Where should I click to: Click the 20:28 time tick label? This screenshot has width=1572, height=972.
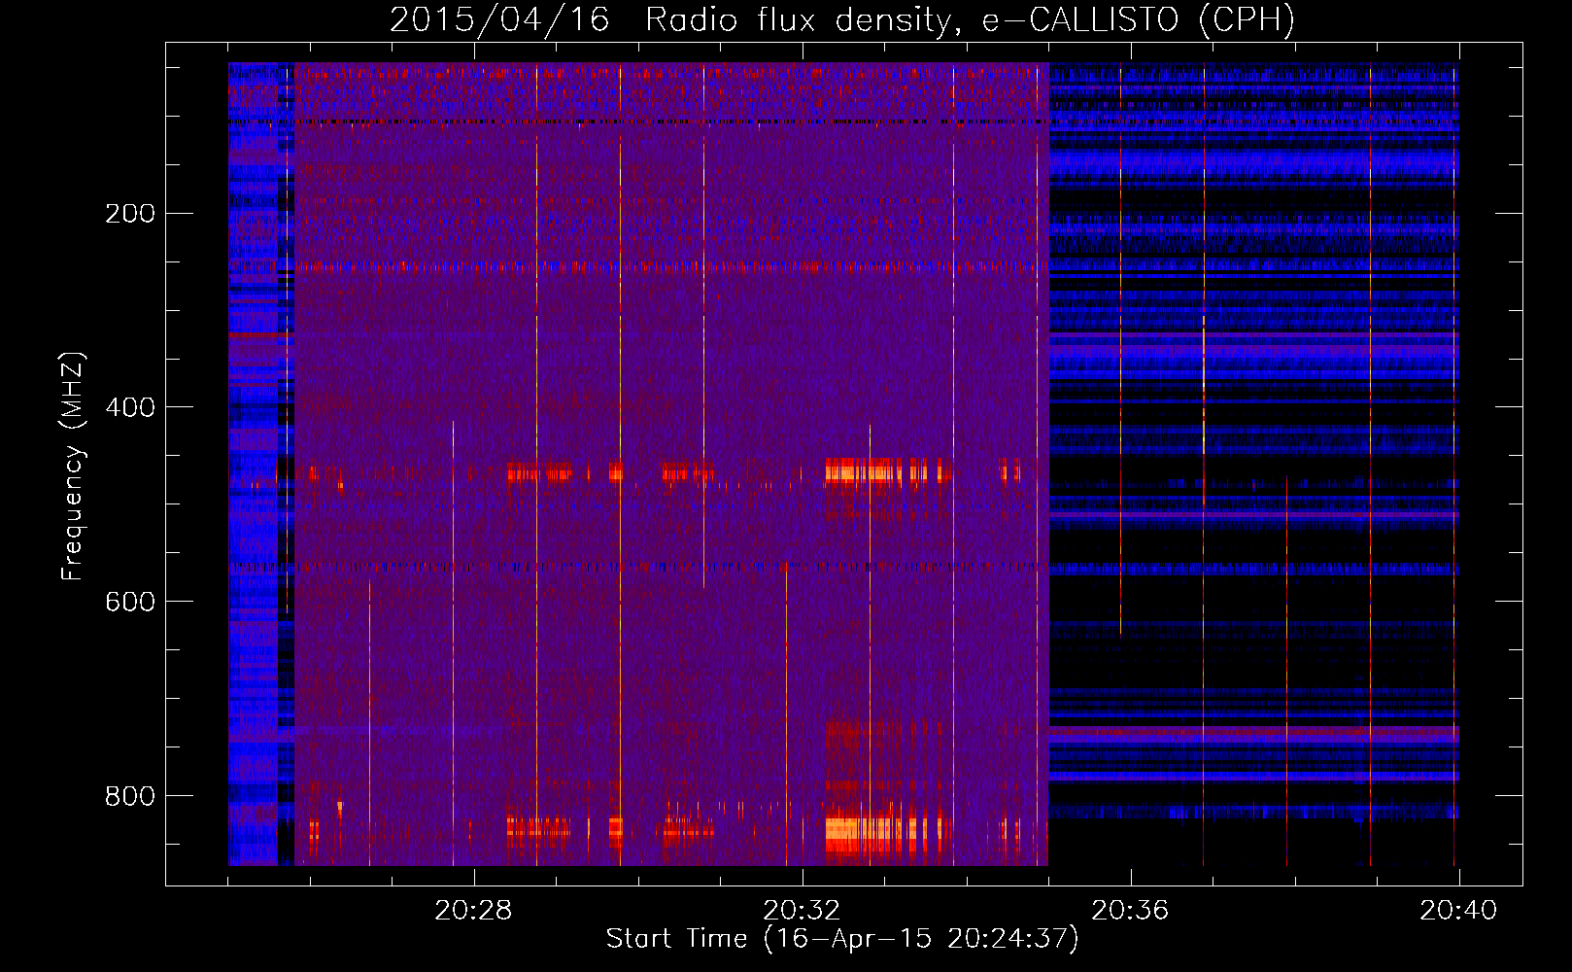pos(473,911)
